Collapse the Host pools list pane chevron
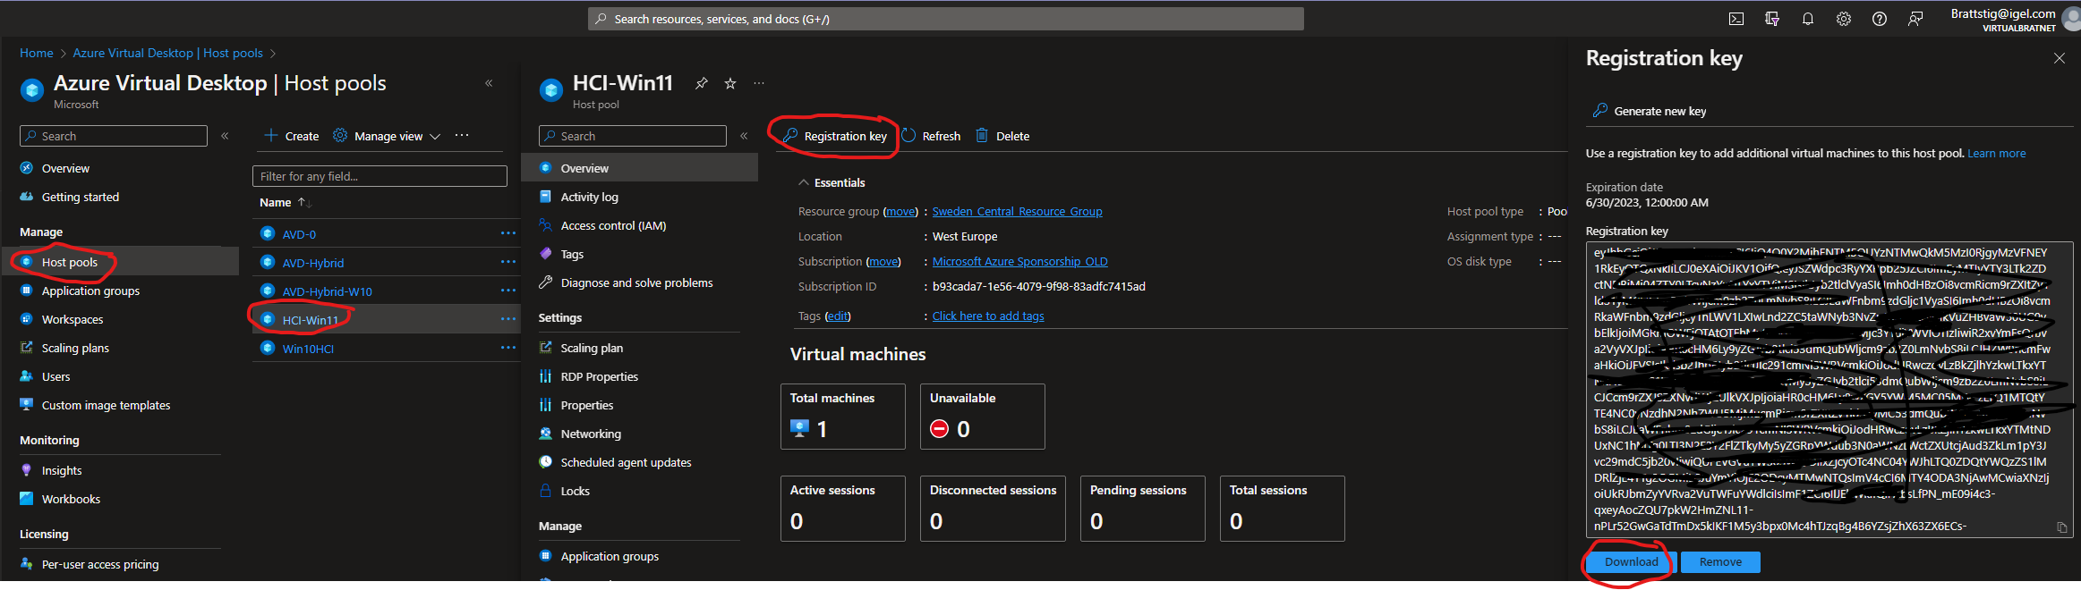This screenshot has width=2081, height=590. (489, 83)
